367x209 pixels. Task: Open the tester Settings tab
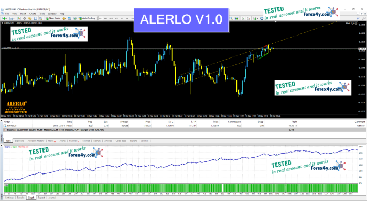coord(9,198)
